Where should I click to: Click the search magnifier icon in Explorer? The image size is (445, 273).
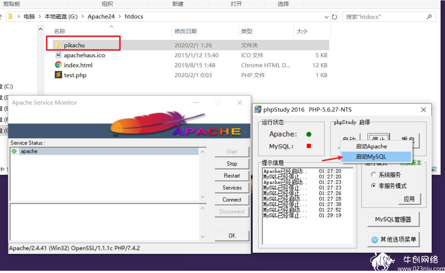pyautogui.click(x=429, y=17)
